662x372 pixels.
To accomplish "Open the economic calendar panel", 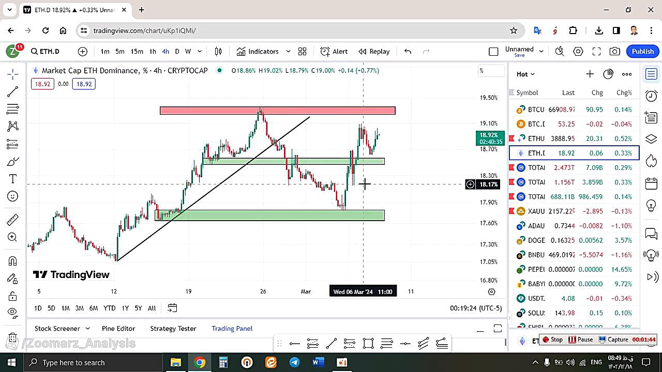I will [x=651, y=183].
